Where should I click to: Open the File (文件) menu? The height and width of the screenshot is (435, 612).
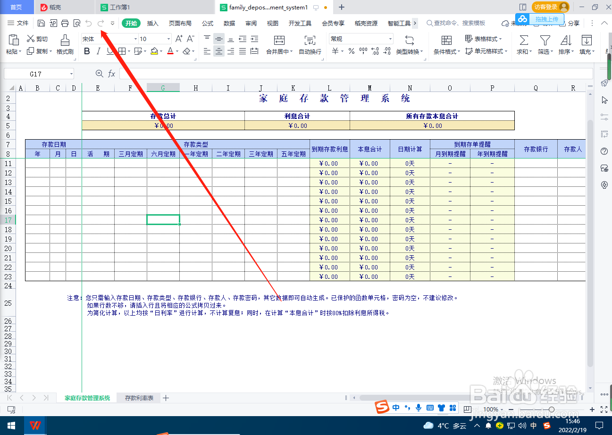18,23
